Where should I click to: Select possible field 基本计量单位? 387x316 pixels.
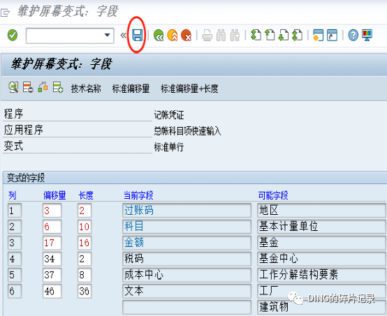(321, 227)
